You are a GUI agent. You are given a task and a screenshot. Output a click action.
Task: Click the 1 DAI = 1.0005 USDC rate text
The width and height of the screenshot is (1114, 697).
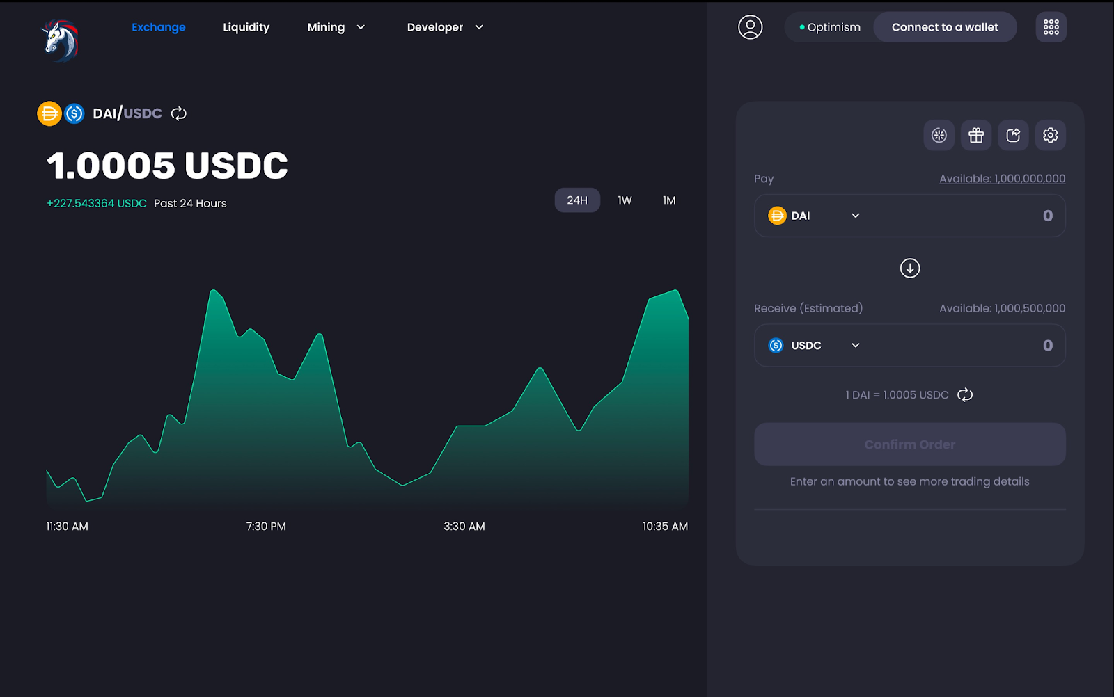click(x=897, y=395)
